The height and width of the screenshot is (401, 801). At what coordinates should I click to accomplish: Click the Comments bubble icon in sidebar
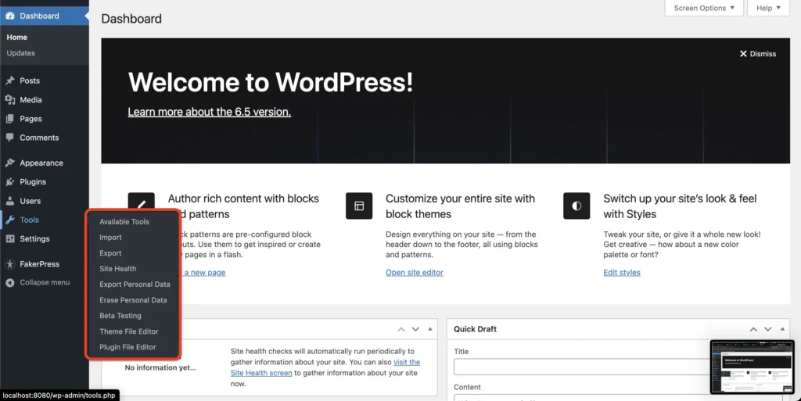pos(10,138)
